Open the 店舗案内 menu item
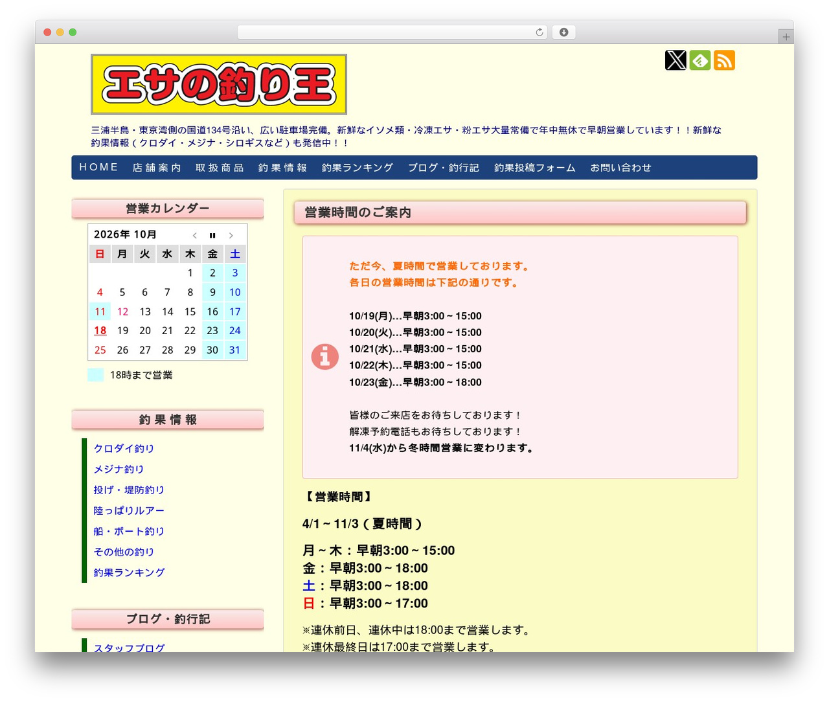The width and height of the screenshot is (829, 702). point(157,168)
